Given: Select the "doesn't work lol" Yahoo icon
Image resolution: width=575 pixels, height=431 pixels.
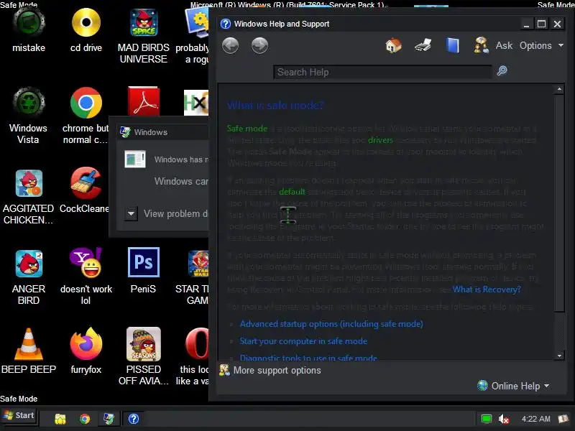Looking at the screenshot, I should coord(86,277).
